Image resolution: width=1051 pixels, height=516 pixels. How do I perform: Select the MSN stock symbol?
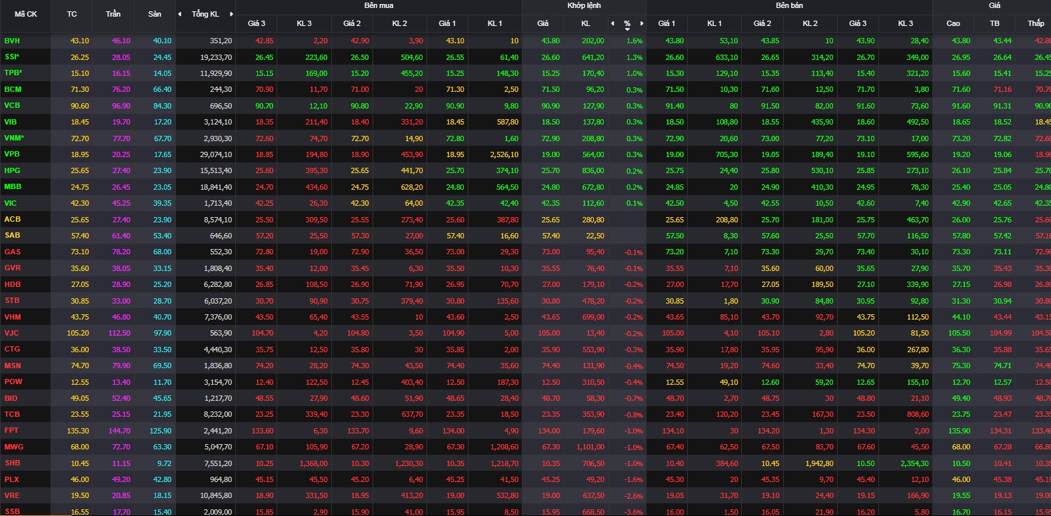[x=13, y=366]
